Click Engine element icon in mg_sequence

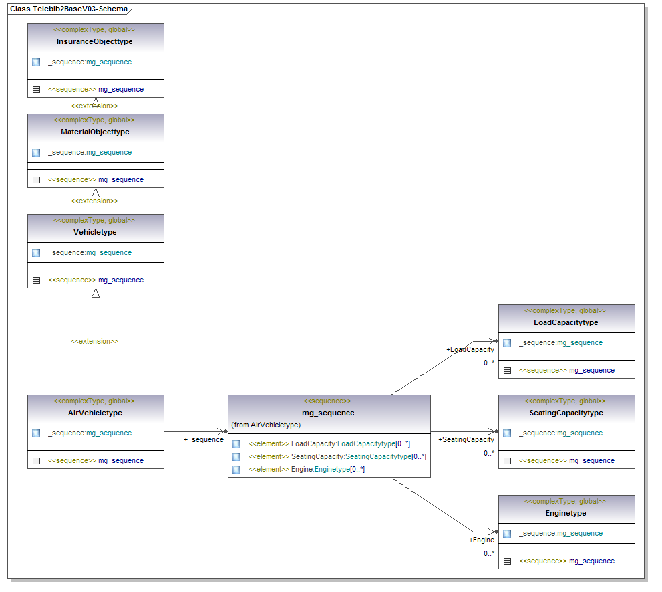pos(236,470)
